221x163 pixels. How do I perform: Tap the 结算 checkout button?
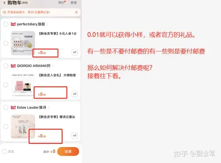coord(68,151)
